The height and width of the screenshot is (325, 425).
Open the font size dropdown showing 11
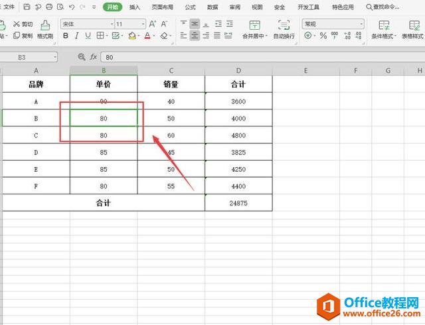[x=143, y=24]
